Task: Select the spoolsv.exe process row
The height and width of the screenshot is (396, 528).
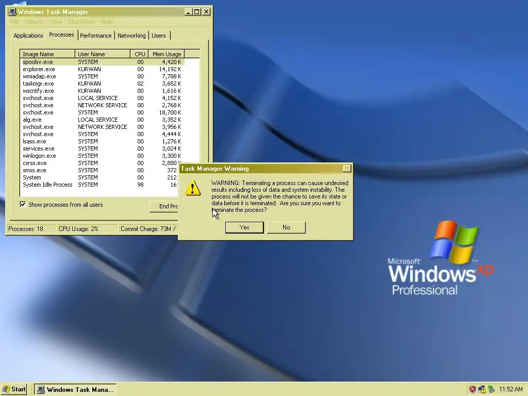Action: [103, 62]
